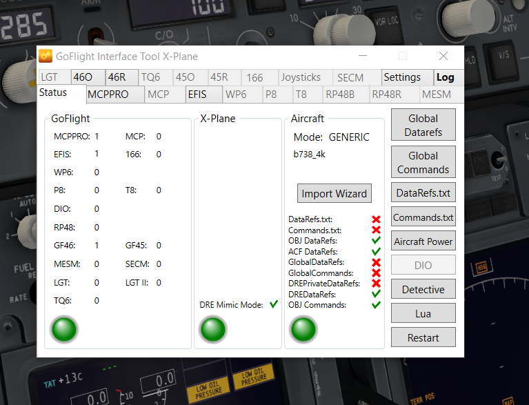Click the green check beside OBJ DataRefs
The image size is (529, 405).
[x=376, y=241]
